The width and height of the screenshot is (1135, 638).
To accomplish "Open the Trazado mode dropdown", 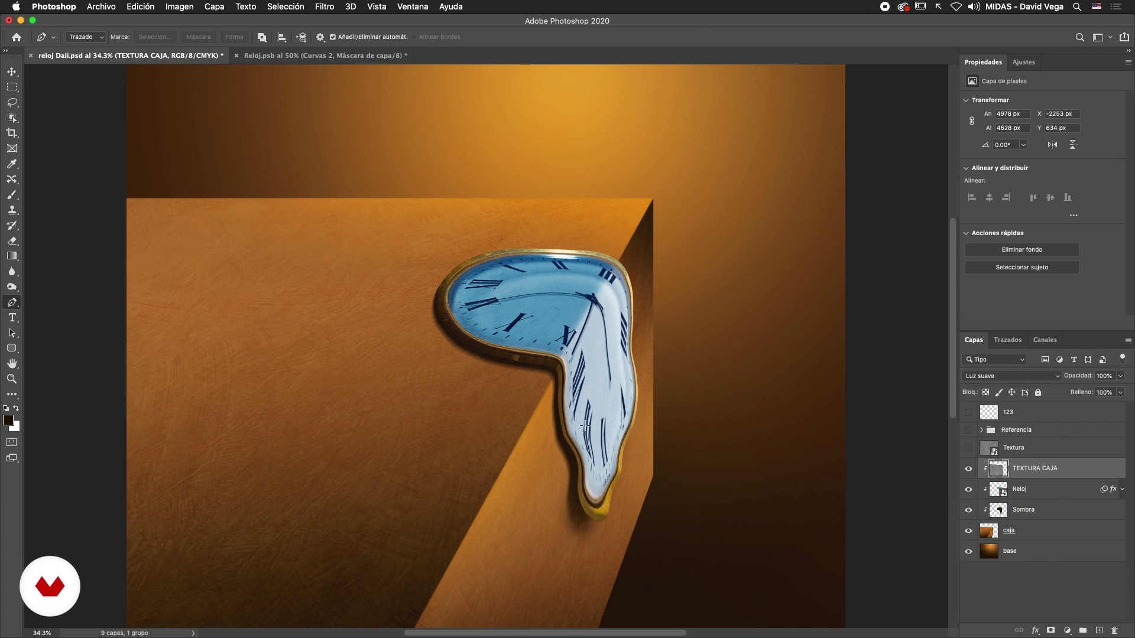I will click(86, 37).
